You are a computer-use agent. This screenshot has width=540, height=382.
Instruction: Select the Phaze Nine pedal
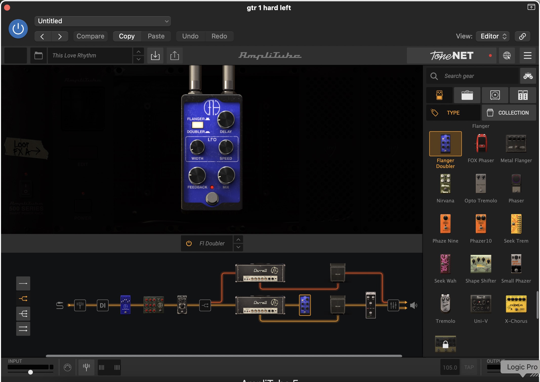pyautogui.click(x=445, y=224)
